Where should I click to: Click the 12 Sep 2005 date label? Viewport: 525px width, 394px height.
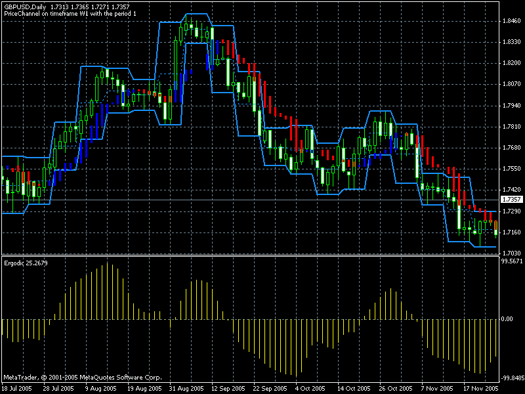[x=227, y=389]
